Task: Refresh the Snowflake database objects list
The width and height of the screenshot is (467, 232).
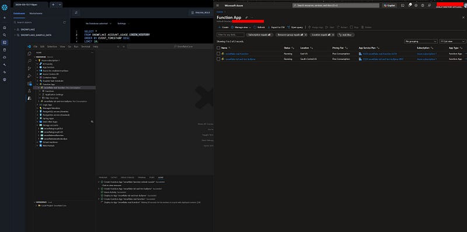Action: pos(64,22)
